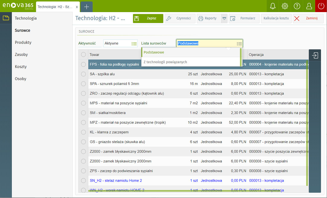Open the notifications bell icon

pos(273,6)
